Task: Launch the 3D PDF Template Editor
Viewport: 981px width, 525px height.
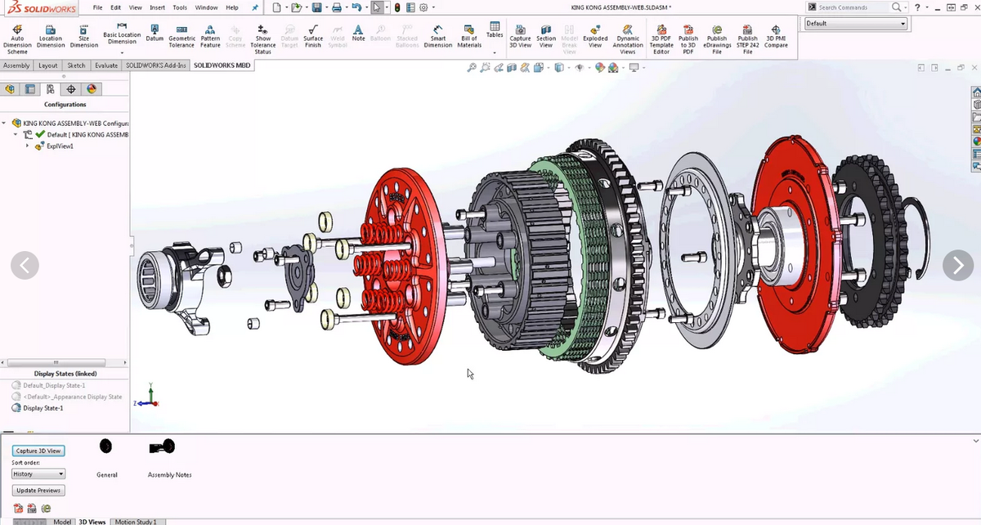Action: coord(661,39)
